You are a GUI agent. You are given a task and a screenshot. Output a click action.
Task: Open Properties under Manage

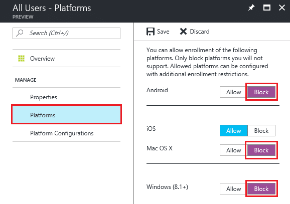point(66,97)
